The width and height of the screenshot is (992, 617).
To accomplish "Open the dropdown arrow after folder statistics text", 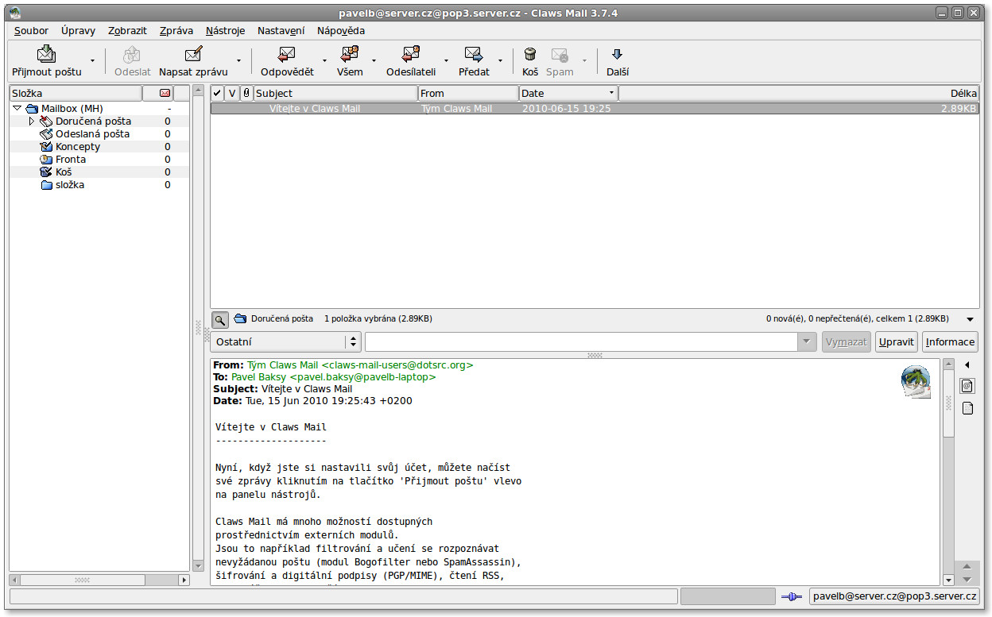I will point(970,319).
